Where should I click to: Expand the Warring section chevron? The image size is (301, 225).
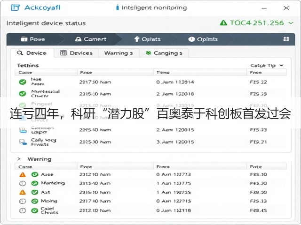click(19, 159)
